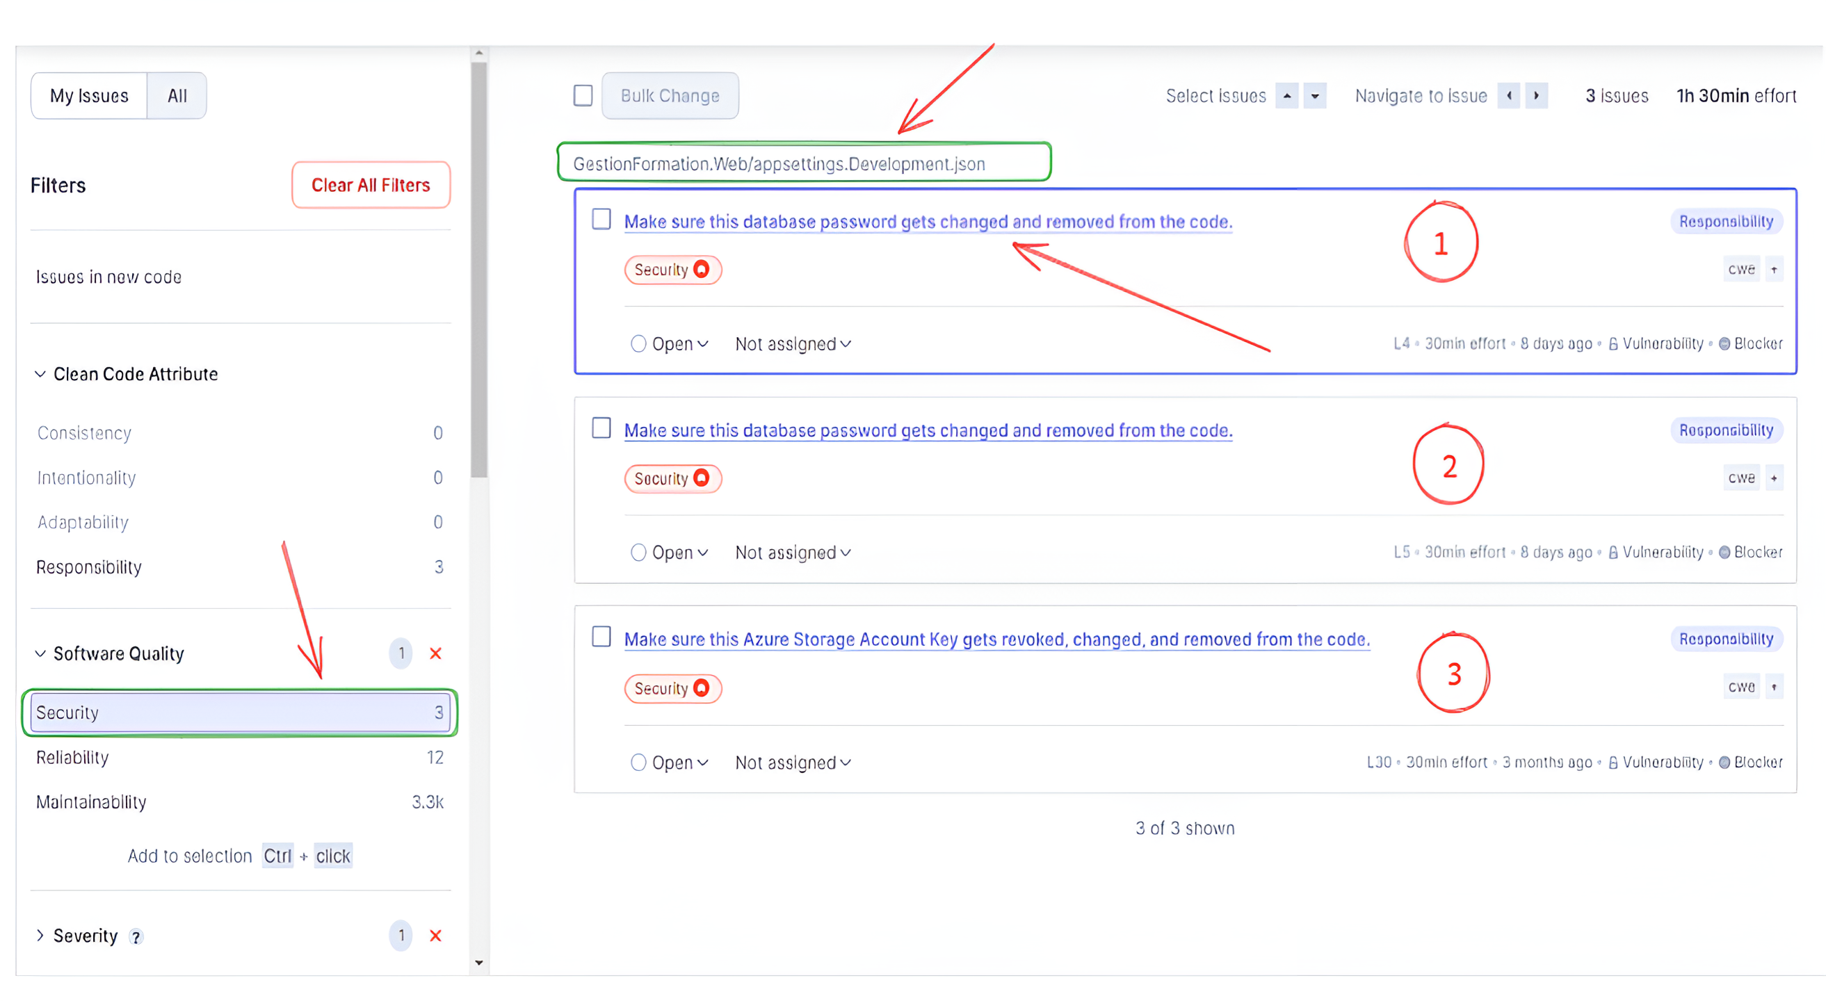This screenshot has height=1001, width=1826.
Task: Click Clear All Filters button
Action: click(371, 185)
